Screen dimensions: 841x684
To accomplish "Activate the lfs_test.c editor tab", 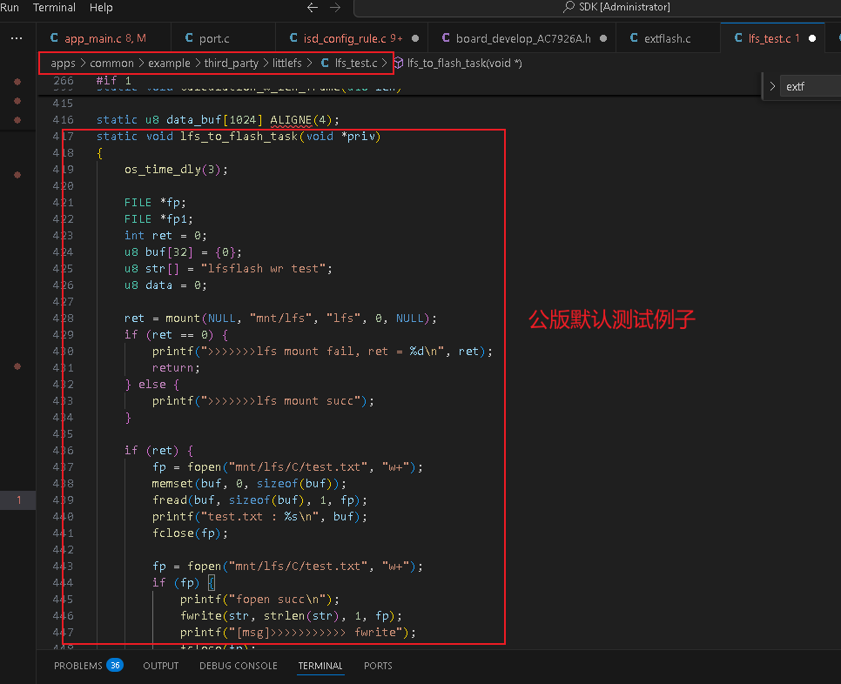I will click(772, 38).
